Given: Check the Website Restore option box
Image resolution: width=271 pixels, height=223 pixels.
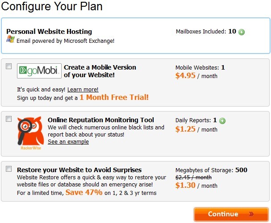Looking at the screenshot, I should (x=8, y=169).
